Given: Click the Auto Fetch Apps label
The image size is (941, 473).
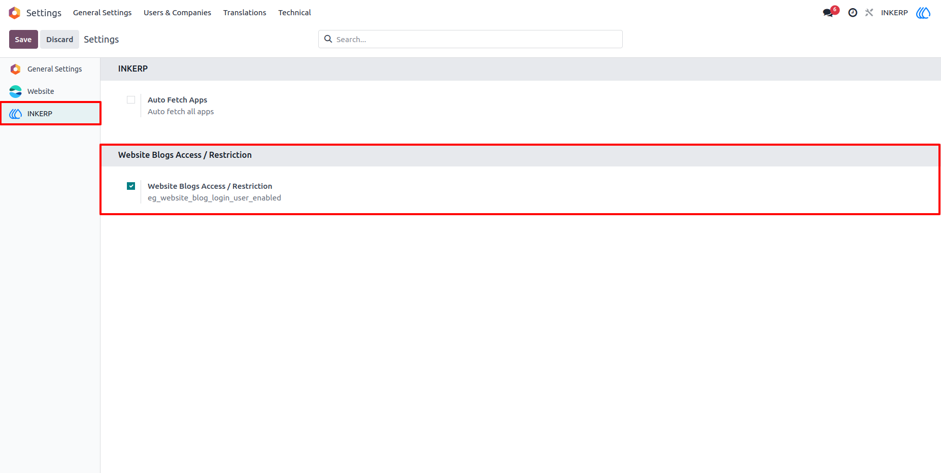Looking at the screenshot, I should click(177, 100).
